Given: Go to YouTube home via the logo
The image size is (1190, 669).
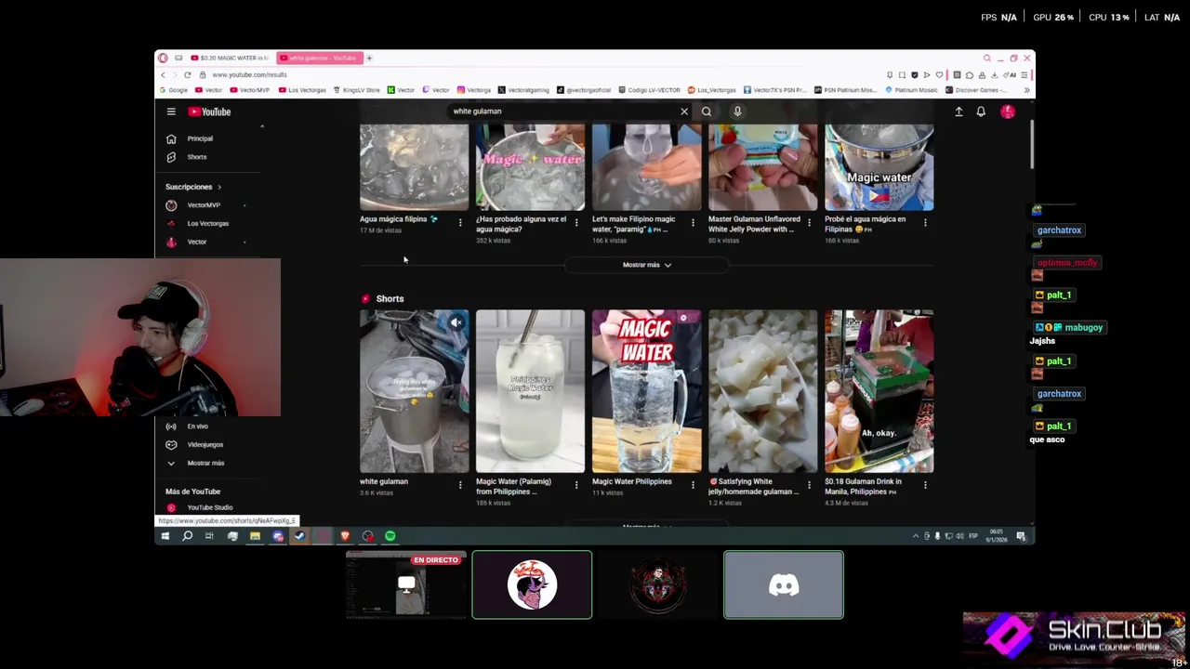Looking at the screenshot, I should (210, 111).
